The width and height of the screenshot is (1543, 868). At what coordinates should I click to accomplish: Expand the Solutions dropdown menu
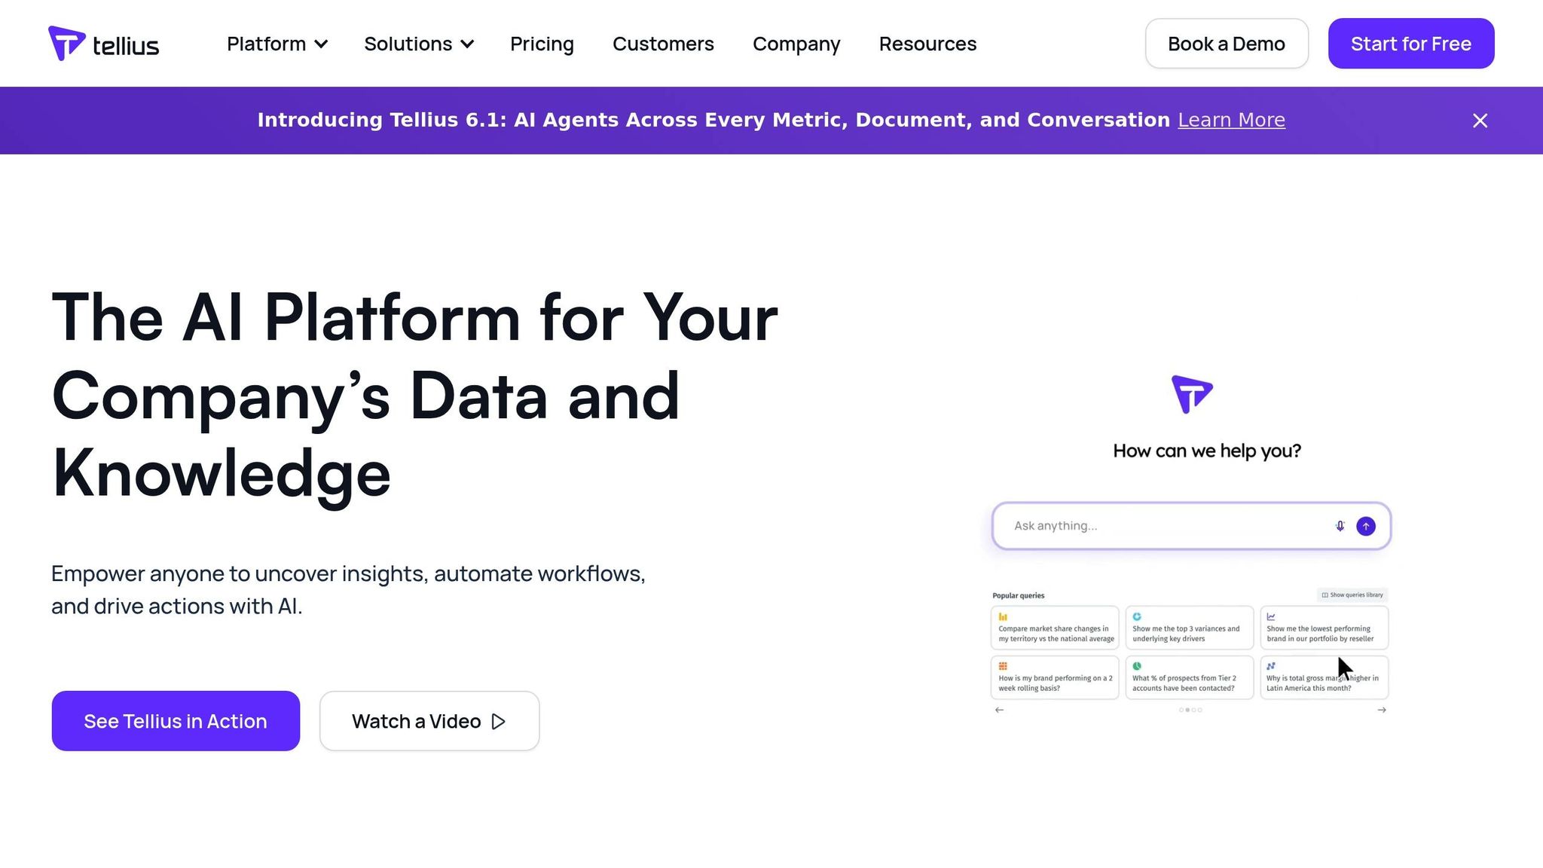[418, 44]
